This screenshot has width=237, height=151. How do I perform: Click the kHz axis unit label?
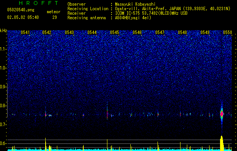click(x=3, y=31)
